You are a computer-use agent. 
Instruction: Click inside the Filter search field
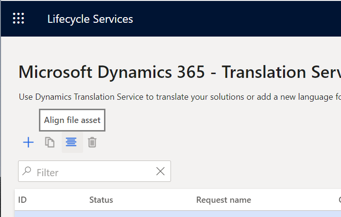click(95, 171)
